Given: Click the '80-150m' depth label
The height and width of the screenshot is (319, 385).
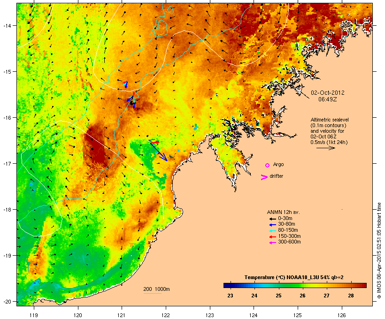Looking at the screenshot, I should [288, 230].
